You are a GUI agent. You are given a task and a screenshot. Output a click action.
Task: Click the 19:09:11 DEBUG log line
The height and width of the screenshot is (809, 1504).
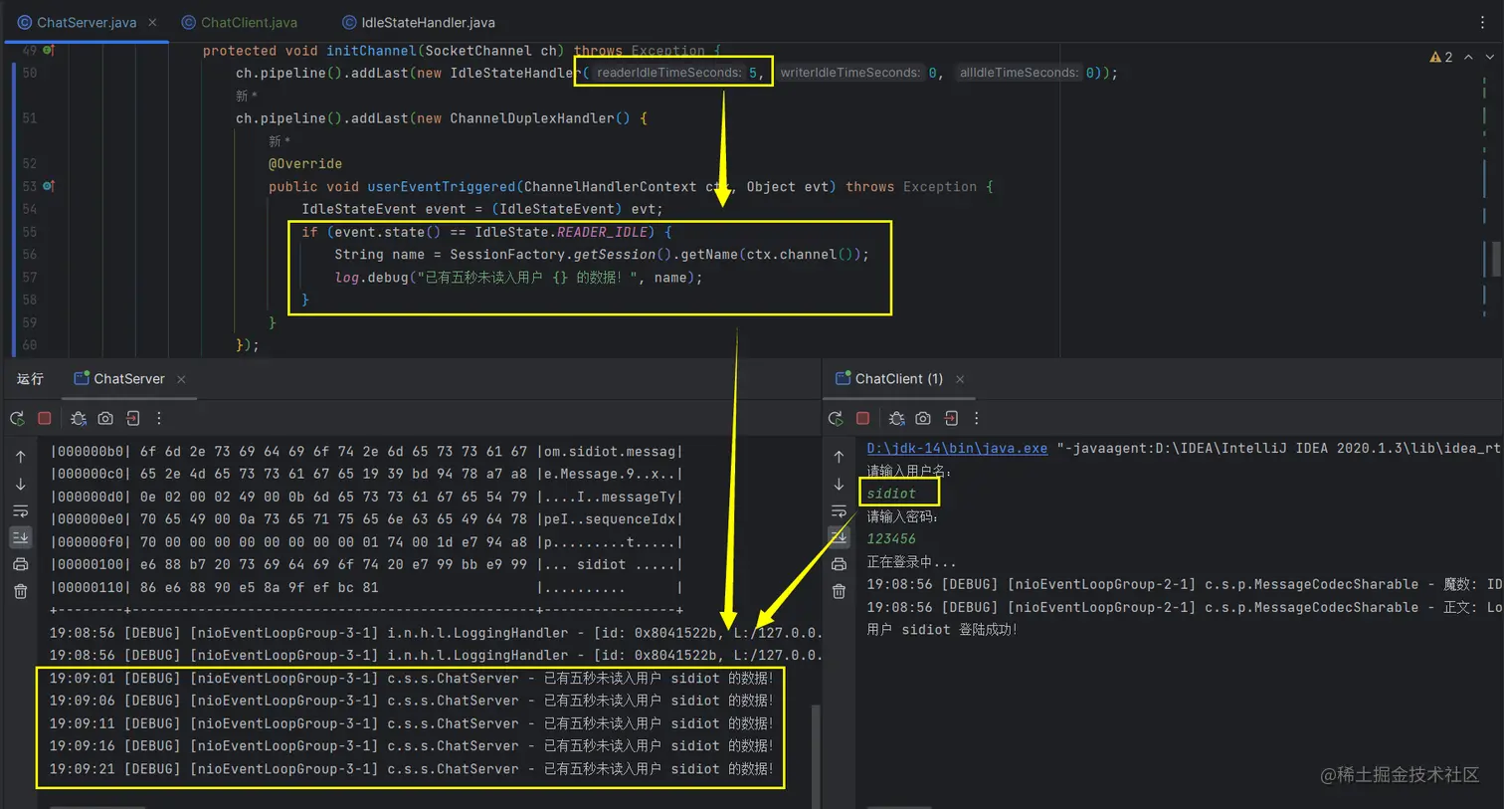point(411,723)
